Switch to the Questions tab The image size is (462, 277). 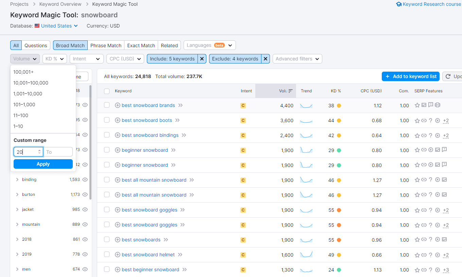35,45
